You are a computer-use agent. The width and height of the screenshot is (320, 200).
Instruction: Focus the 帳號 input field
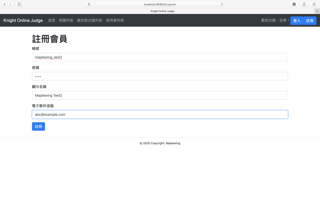[x=160, y=57]
